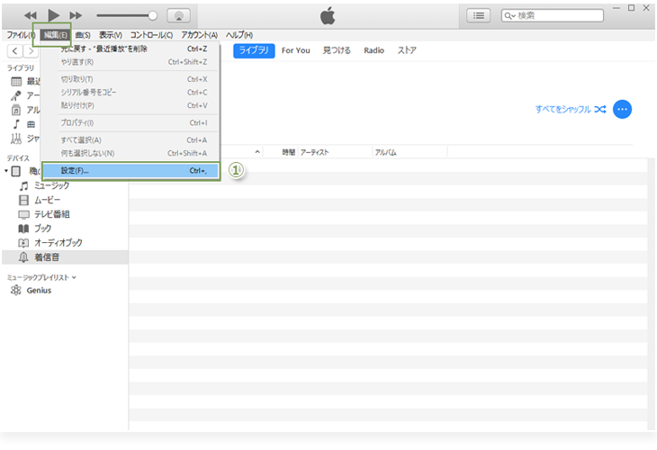Start playback with the play button
The height and width of the screenshot is (450, 657).
(x=53, y=15)
